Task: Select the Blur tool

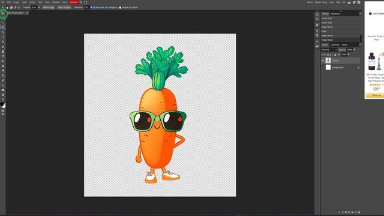Action: [3, 66]
